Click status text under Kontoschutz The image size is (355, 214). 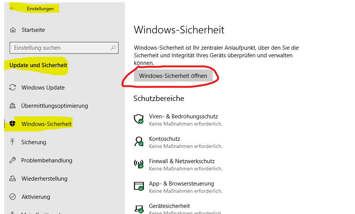[x=185, y=146]
